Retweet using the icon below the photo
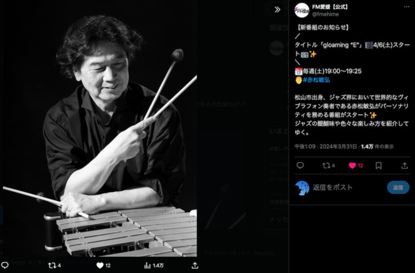Image resolution: width=415 pixels, height=273 pixels. pos(54,265)
